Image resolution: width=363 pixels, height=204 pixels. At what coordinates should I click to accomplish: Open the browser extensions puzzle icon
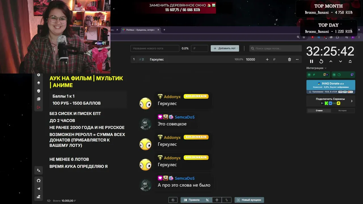point(337,37)
